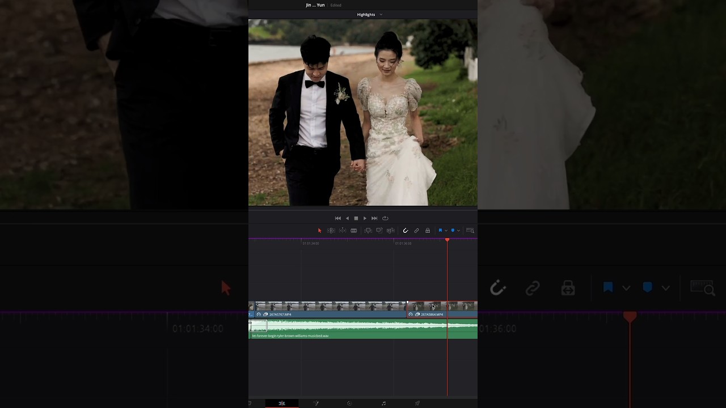Viewport: 726px width, 408px height.
Task: Click speed icon on 267A5767.MP4 clip
Action: click(x=259, y=314)
